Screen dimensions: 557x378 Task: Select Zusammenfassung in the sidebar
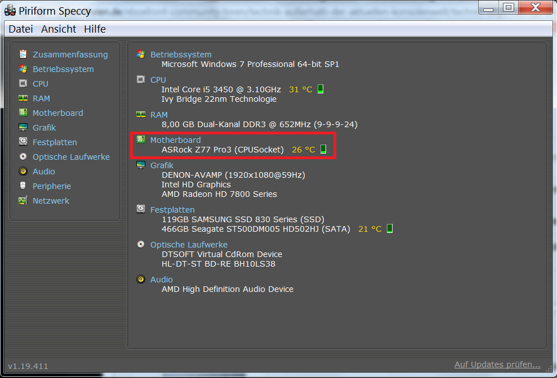click(70, 55)
